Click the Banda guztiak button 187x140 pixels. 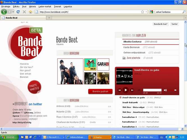click(x=100, y=92)
